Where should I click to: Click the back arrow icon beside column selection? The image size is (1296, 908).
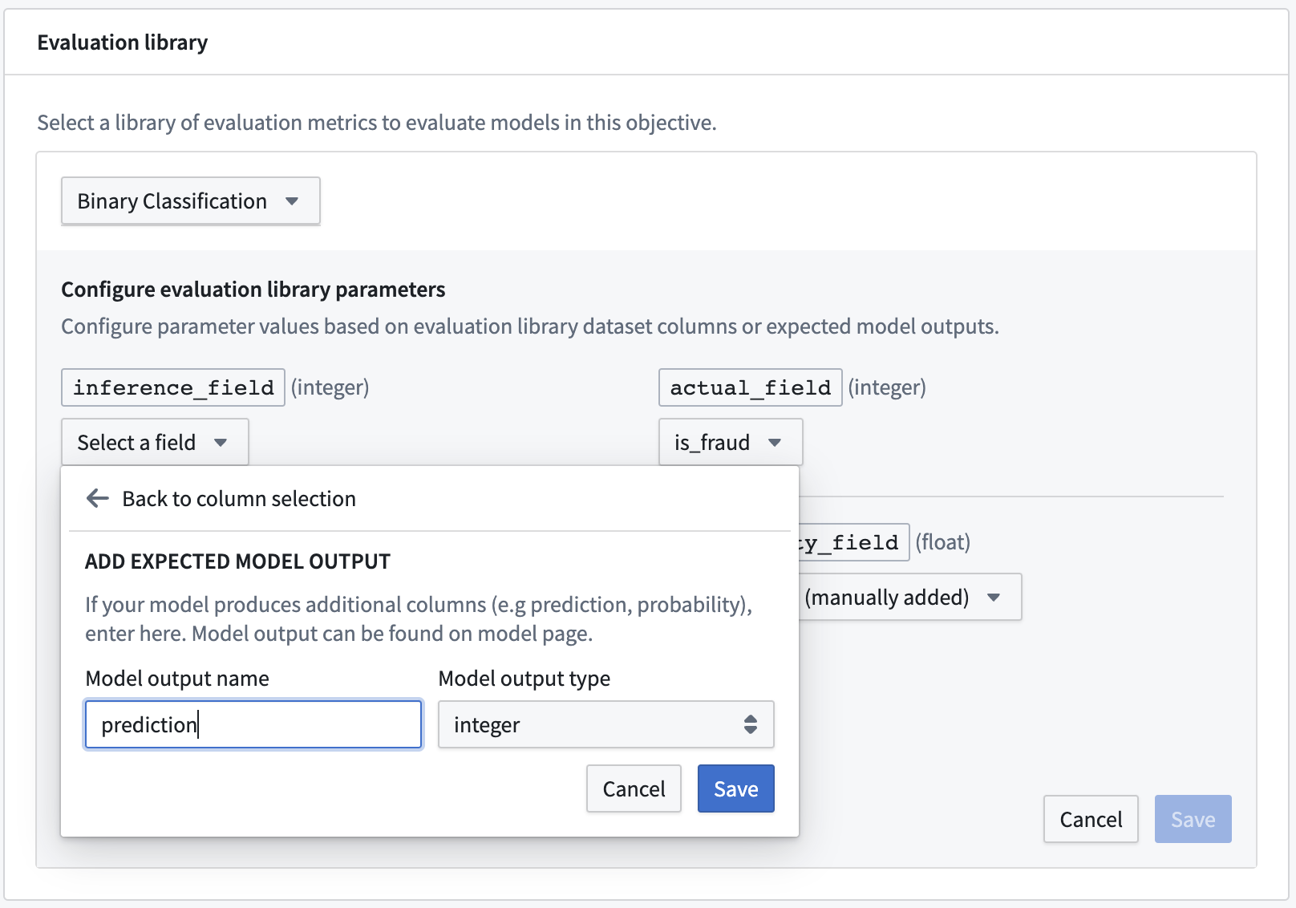click(x=97, y=498)
